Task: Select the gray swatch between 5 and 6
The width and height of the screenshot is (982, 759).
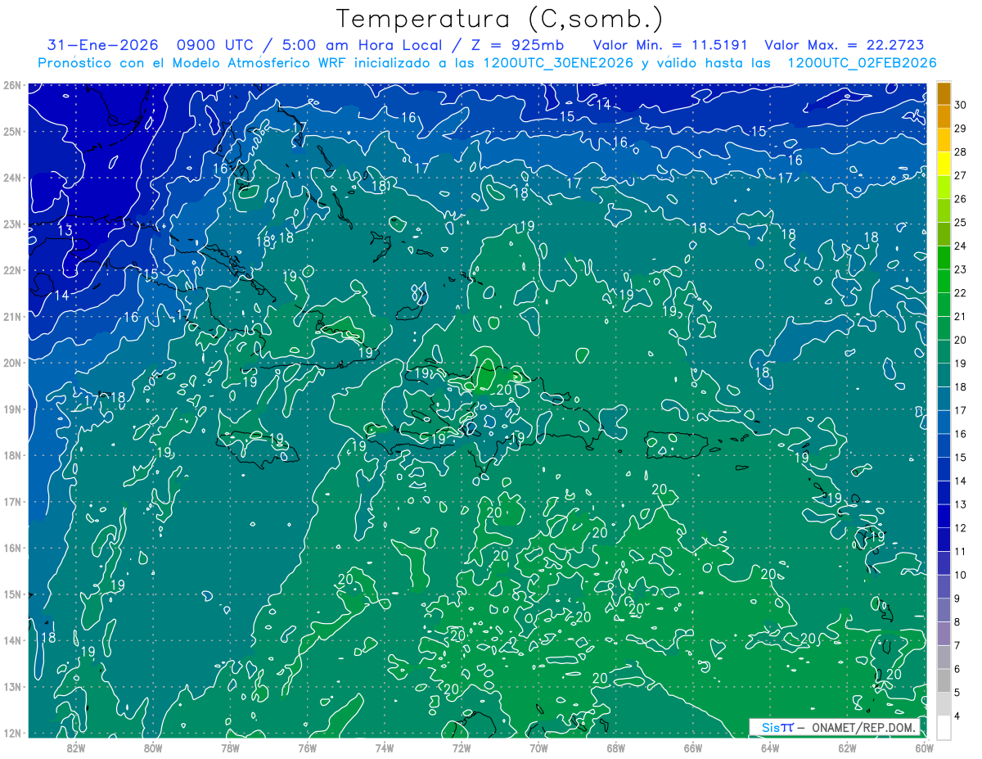Action: click(x=944, y=681)
